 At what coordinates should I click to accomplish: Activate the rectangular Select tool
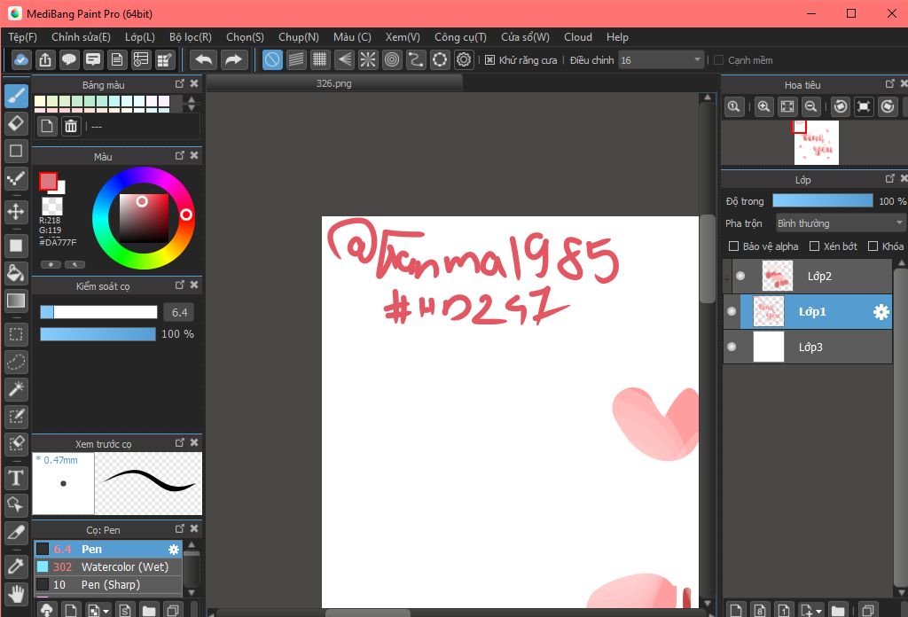(x=16, y=334)
